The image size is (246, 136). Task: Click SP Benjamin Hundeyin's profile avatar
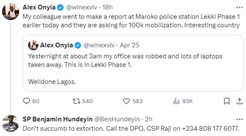[10, 123]
